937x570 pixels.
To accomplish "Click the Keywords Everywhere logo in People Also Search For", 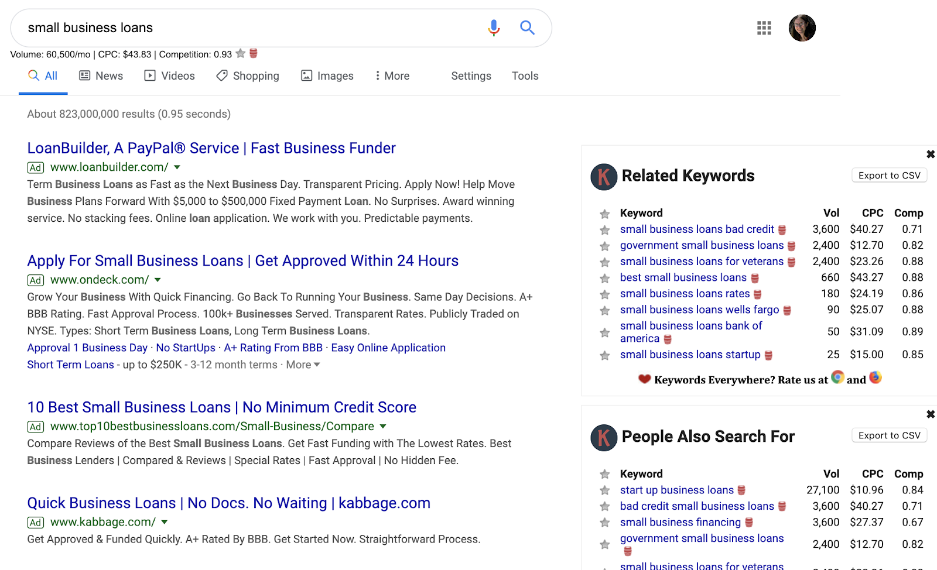I will point(604,437).
